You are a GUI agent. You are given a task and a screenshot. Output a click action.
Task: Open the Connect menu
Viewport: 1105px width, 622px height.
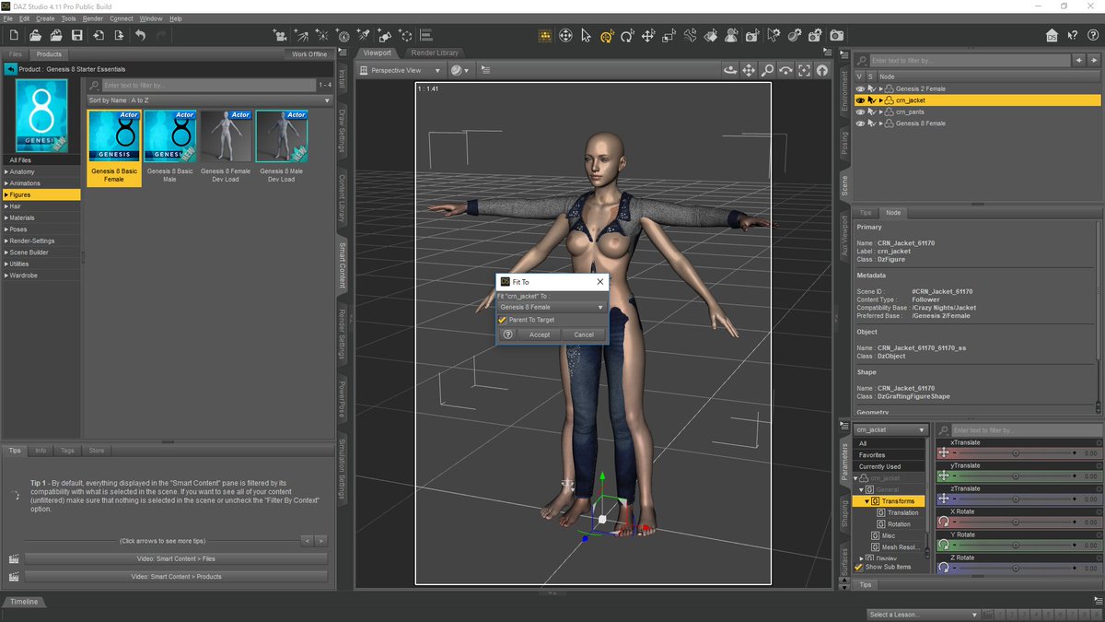[122, 18]
